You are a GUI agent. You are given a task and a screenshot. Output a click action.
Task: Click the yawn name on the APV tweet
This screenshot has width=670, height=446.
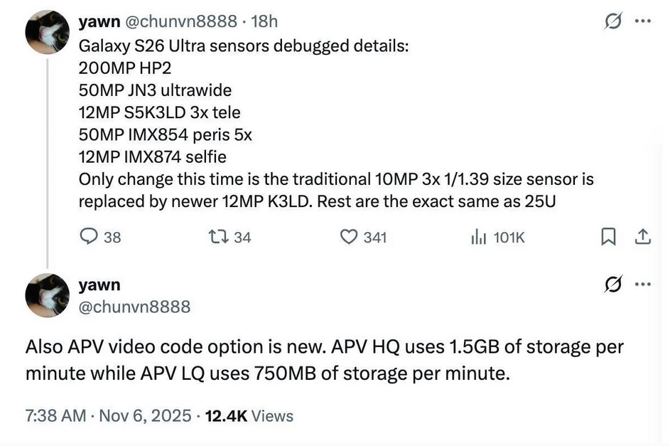[x=99, y=285]
